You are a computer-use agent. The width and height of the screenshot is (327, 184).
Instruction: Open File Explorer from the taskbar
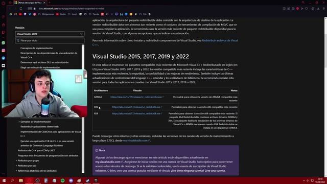(x=21, y=180)
